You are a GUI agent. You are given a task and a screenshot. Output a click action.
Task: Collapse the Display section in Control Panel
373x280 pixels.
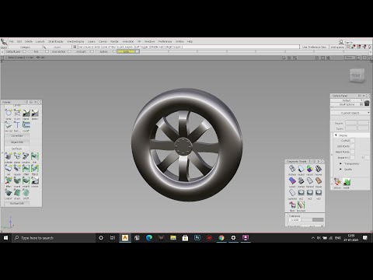click(336, 135)
